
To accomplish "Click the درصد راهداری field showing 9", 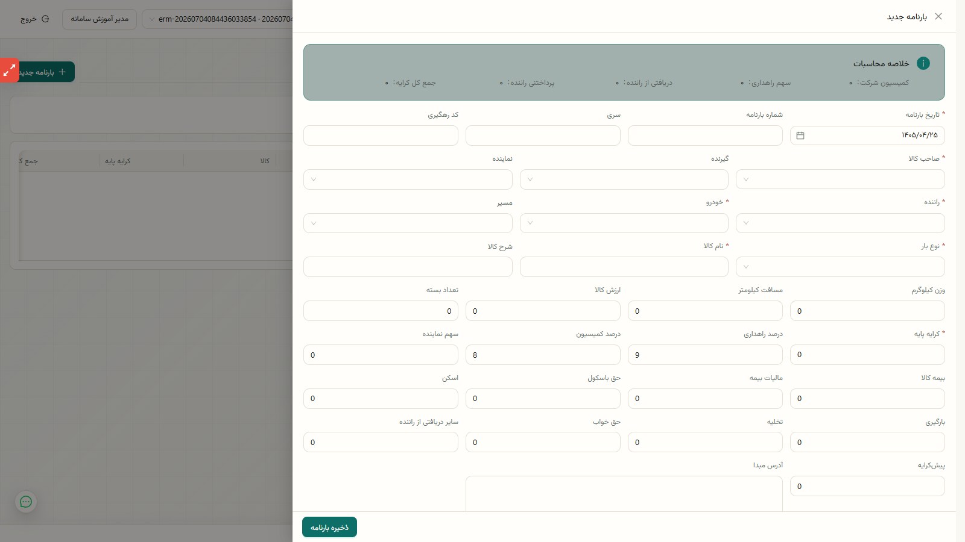I will (x=705, y=355).
